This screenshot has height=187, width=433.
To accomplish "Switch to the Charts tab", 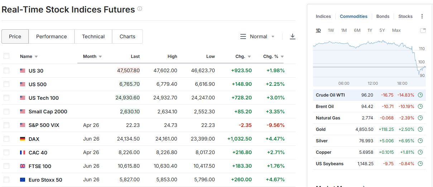I will [128, 36].
